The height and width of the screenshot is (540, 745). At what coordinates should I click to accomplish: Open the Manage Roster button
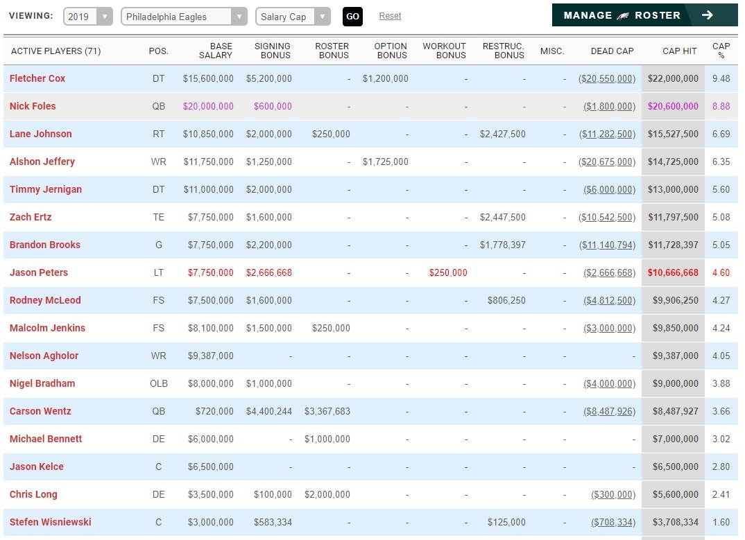(644, 15)
